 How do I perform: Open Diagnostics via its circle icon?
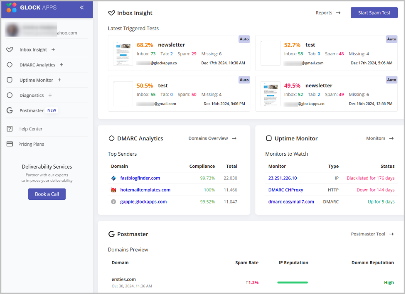tap(10, 95)
